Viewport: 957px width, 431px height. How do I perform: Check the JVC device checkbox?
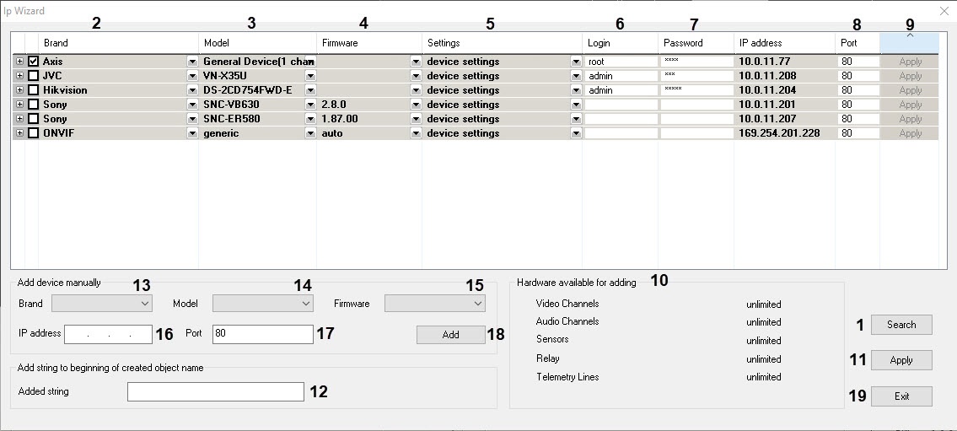pyautogui.click(x=34, y=76)
